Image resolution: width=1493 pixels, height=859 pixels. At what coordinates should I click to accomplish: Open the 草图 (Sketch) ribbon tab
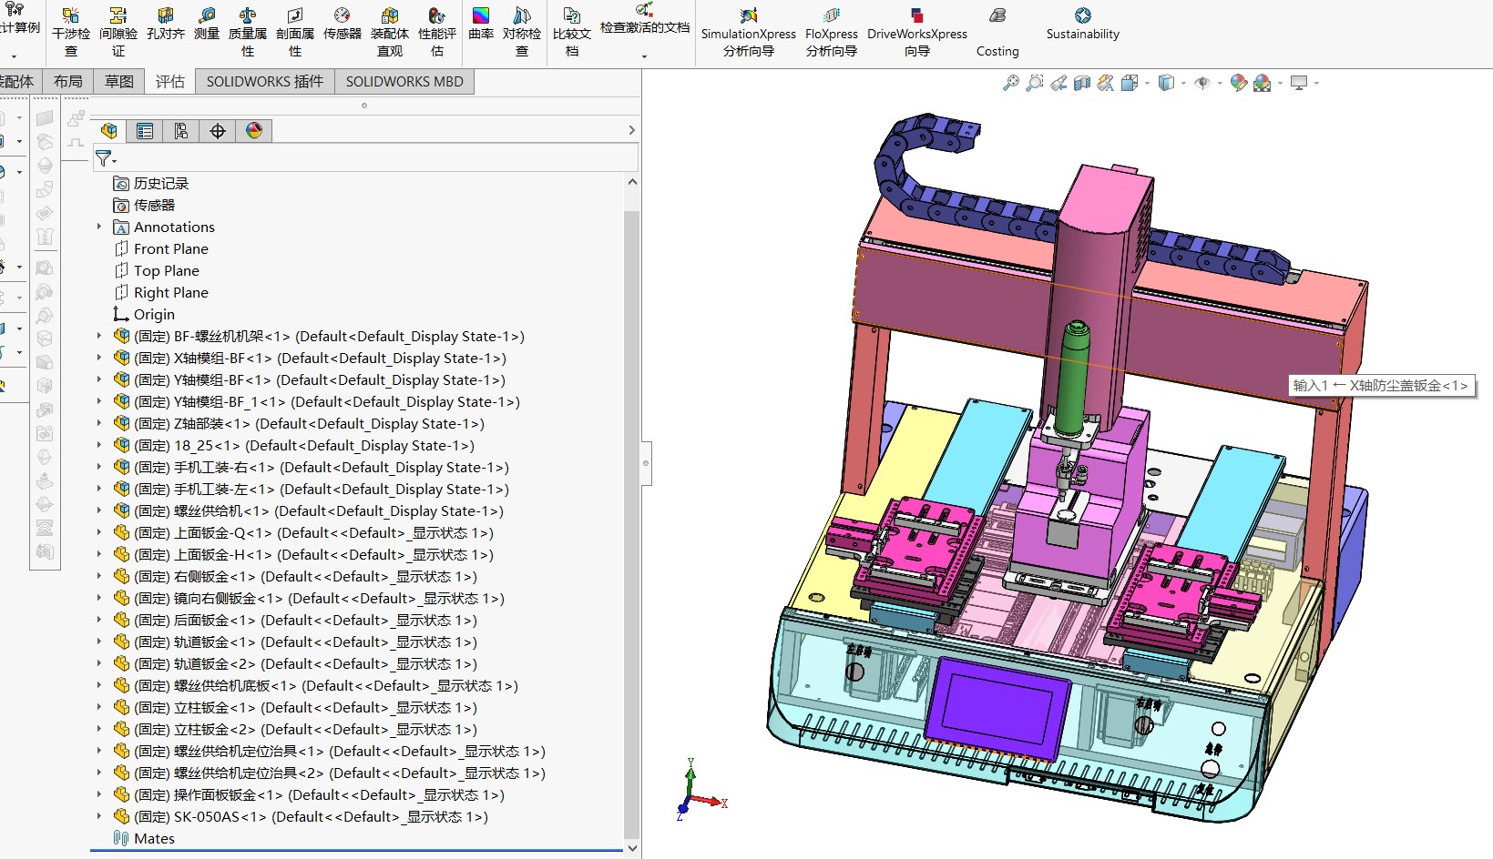click(x=118, y=82)
